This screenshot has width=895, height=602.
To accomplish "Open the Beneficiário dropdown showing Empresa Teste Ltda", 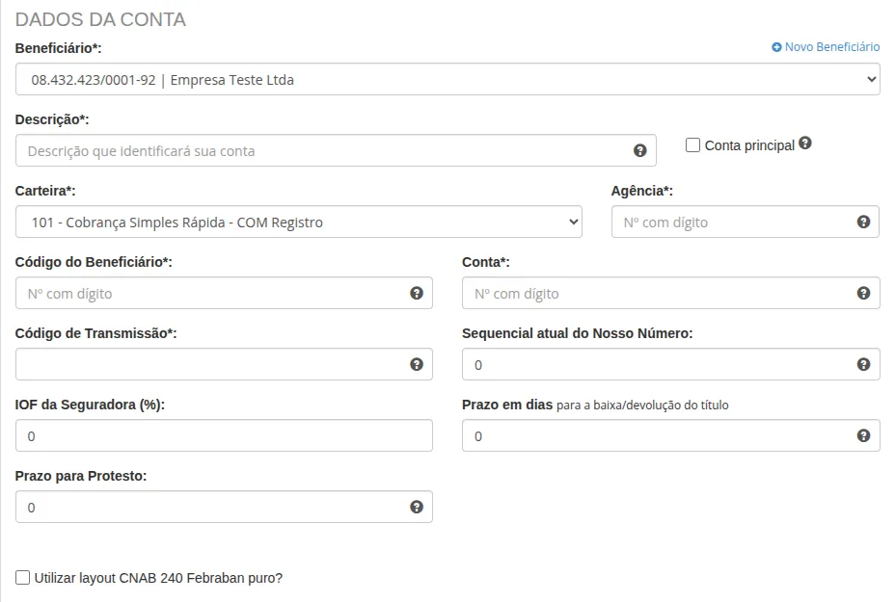I will click(447, 79).
